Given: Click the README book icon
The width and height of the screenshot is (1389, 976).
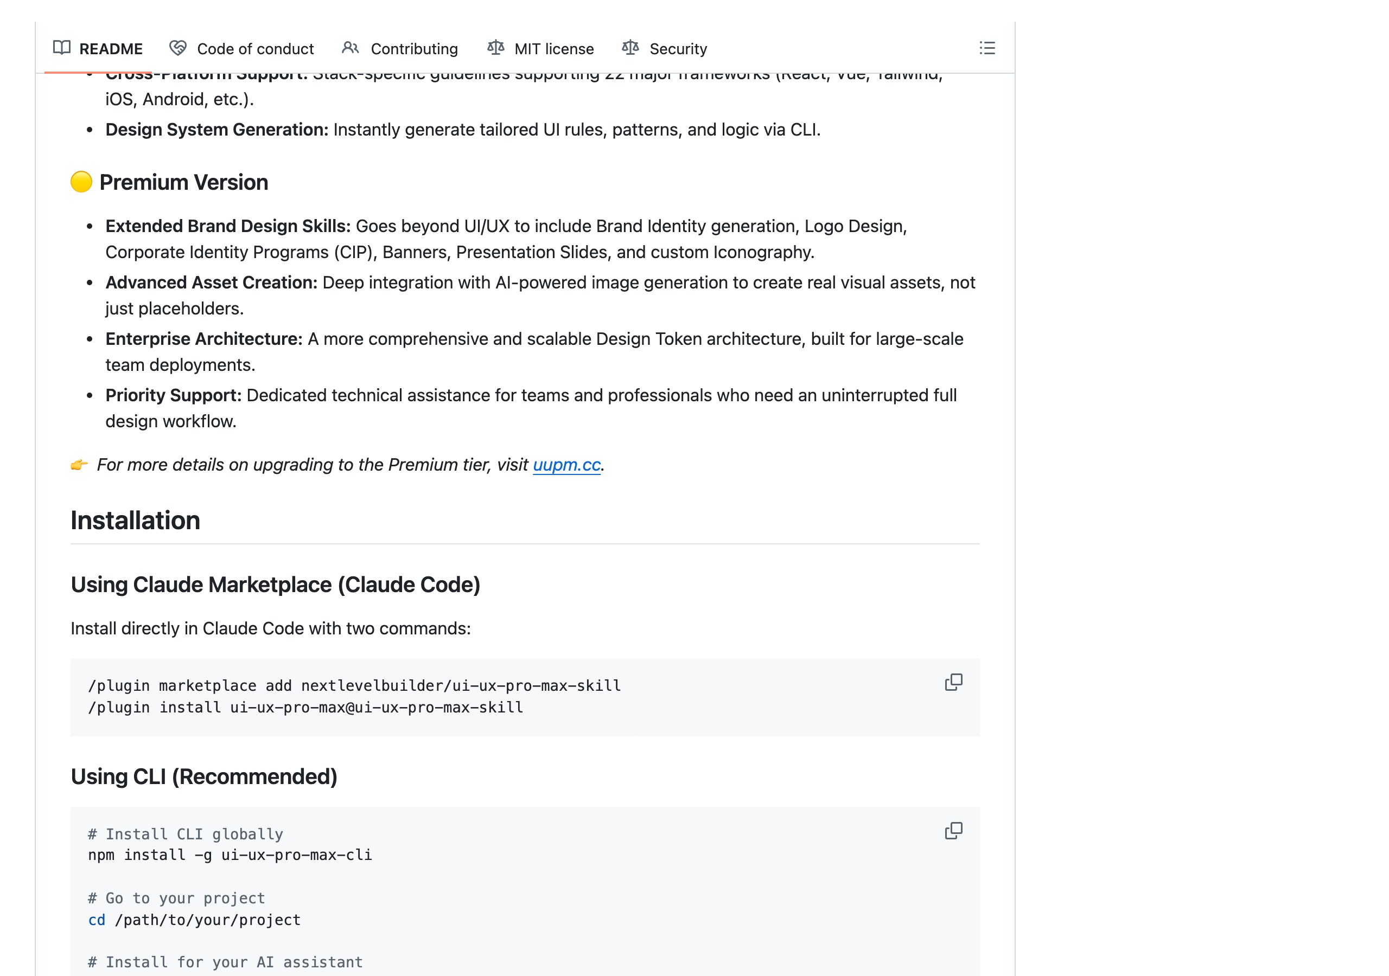Looking at the screenshot, I should pyautogui.click(x=62, y=48).
